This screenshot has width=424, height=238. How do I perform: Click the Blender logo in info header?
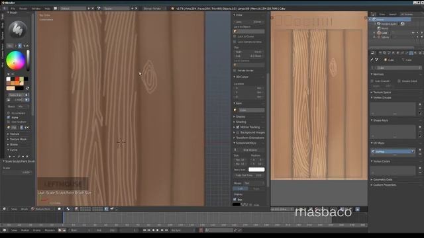pyautogui.click(x=172, y=9)
